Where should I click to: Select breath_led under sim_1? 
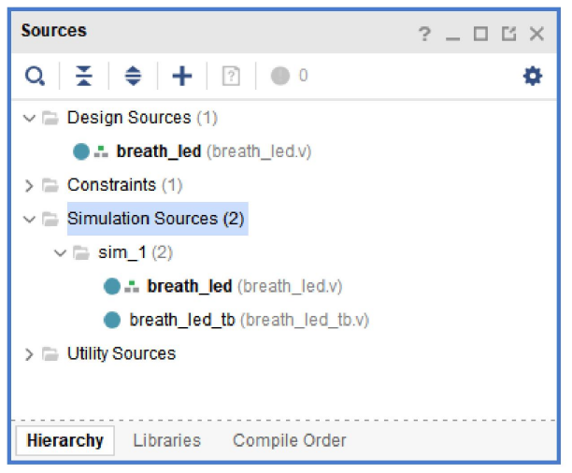189,287
